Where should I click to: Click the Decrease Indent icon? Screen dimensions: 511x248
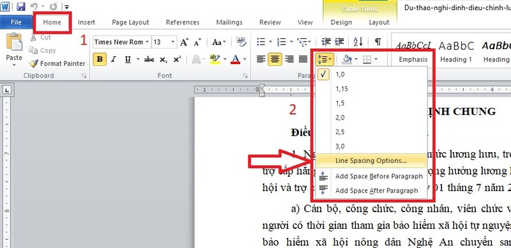(x=326, y=42)
